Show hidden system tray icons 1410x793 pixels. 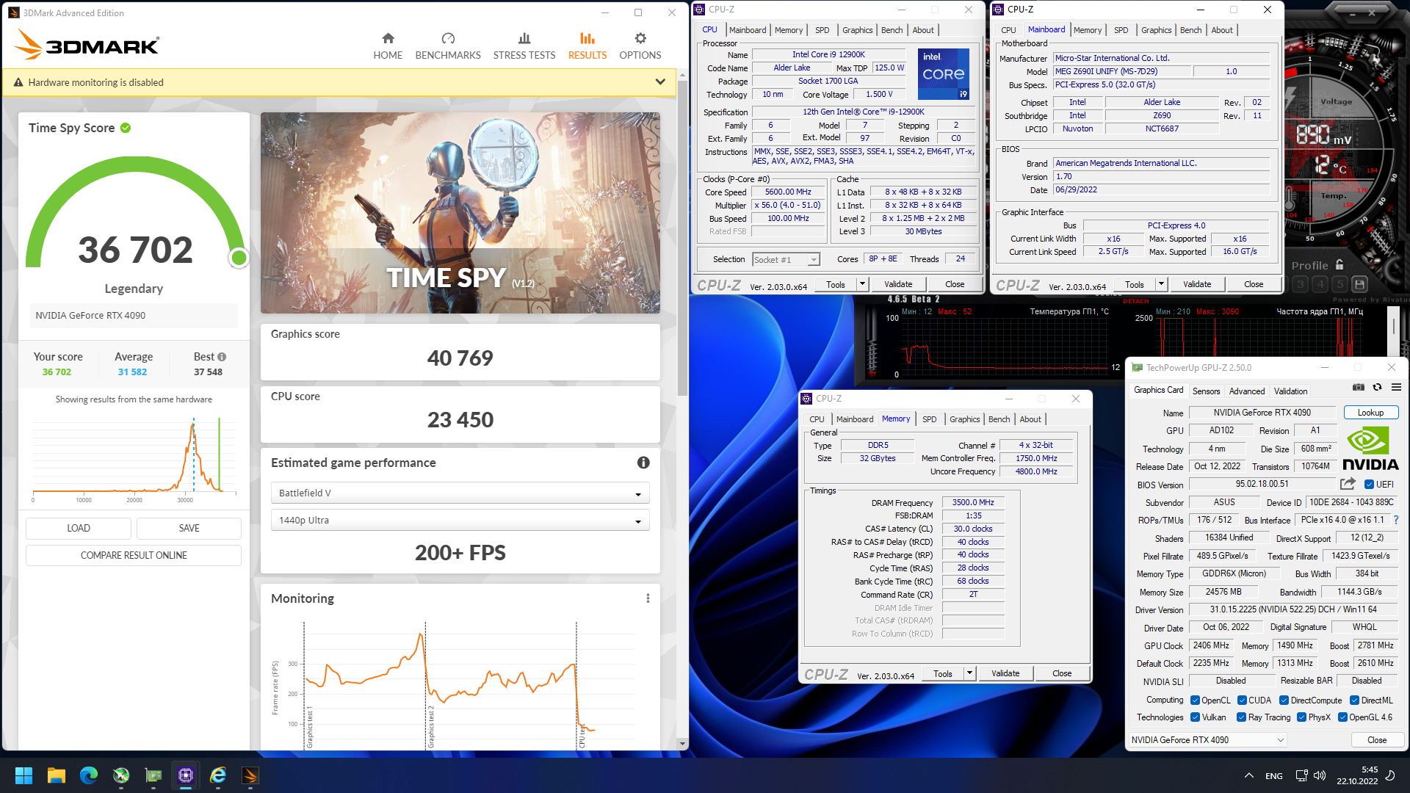[1248, 775]
